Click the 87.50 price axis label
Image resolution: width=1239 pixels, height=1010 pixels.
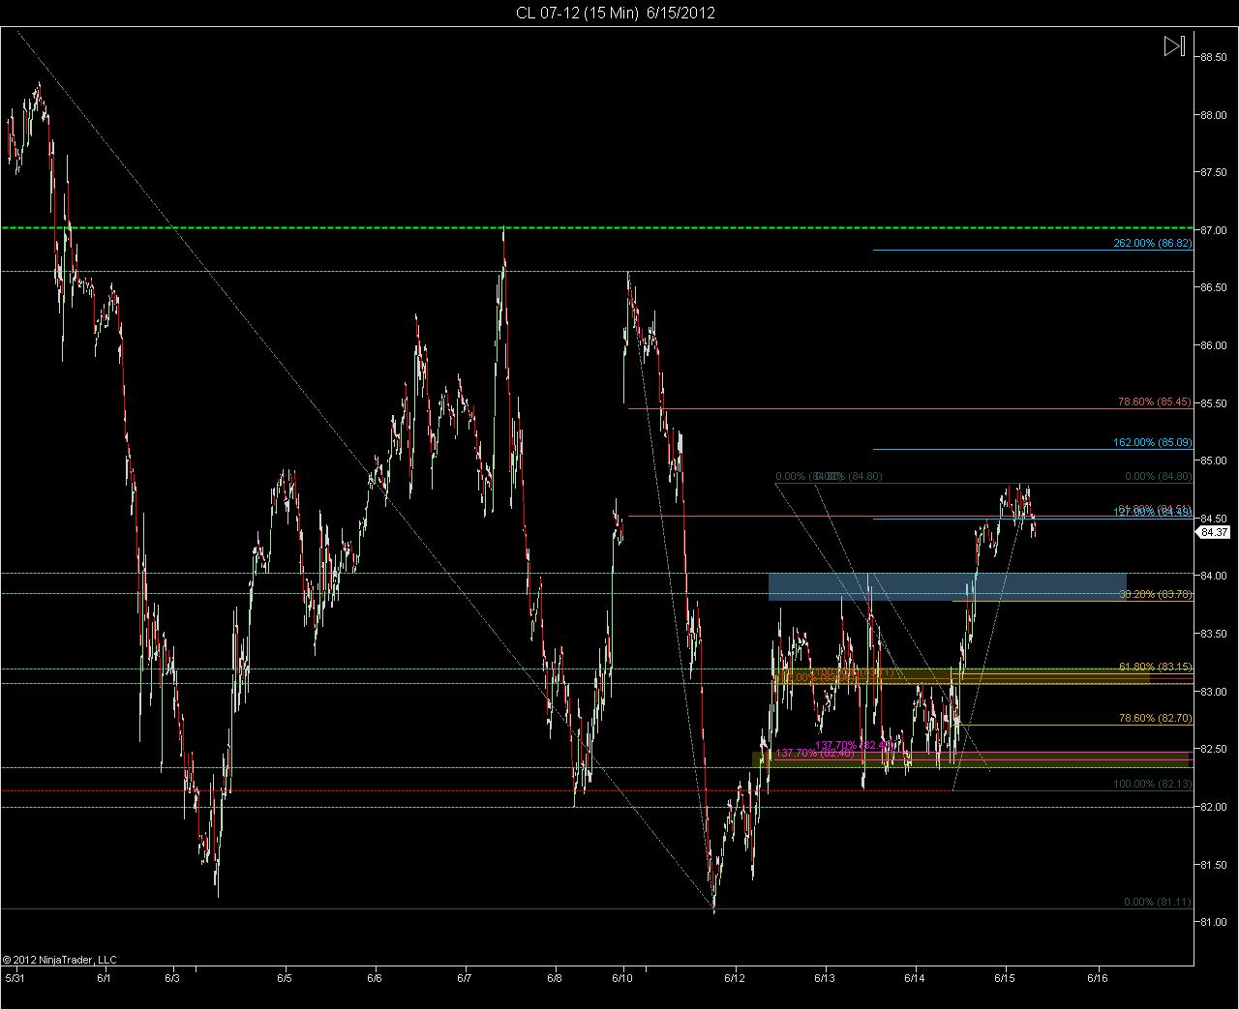click(x=1214, y=172)
